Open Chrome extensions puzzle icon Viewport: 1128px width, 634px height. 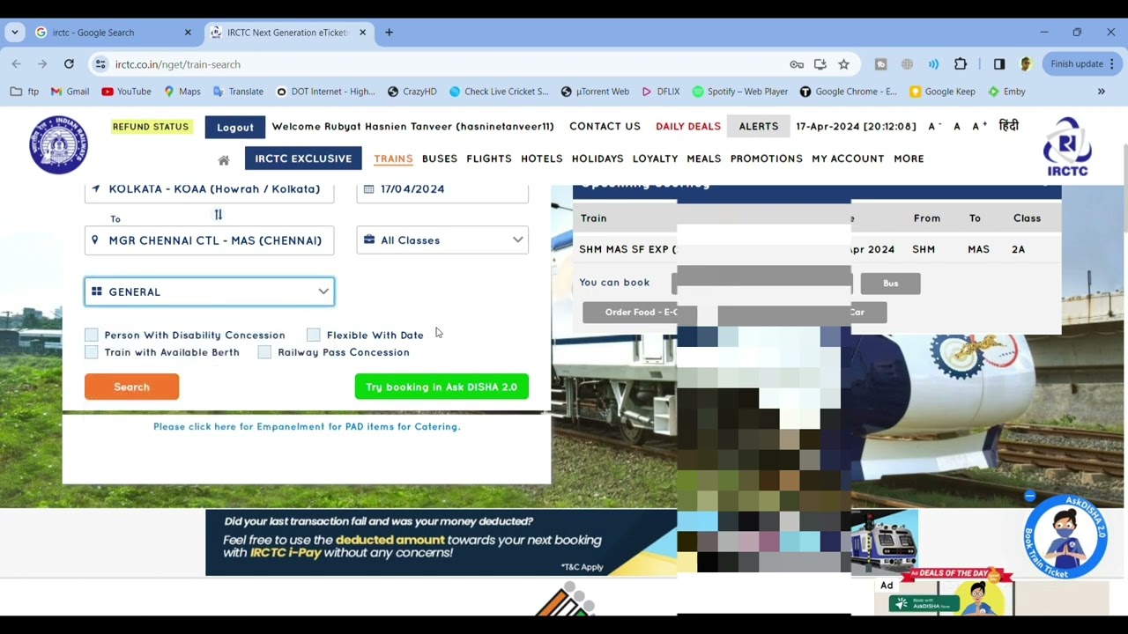961,64
